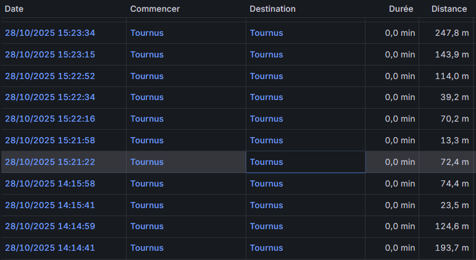Open the 28/10/2025 15:23:15 drive link

coord(50,54)
